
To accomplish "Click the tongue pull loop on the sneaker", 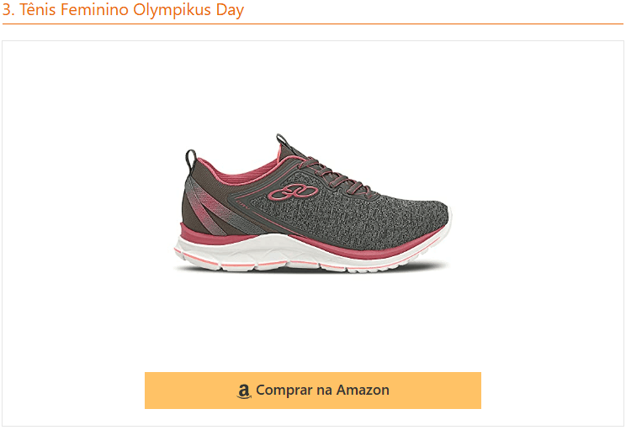I will pos(282,140).
